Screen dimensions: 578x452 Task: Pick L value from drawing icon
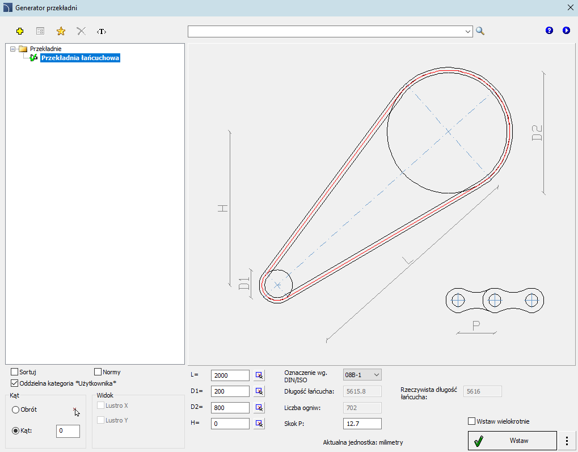pos(259,375)
